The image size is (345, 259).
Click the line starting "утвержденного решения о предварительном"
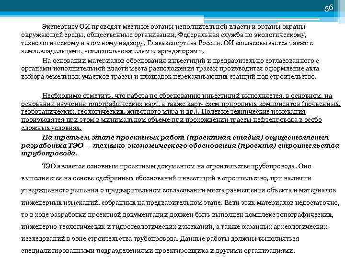[178, 190]
